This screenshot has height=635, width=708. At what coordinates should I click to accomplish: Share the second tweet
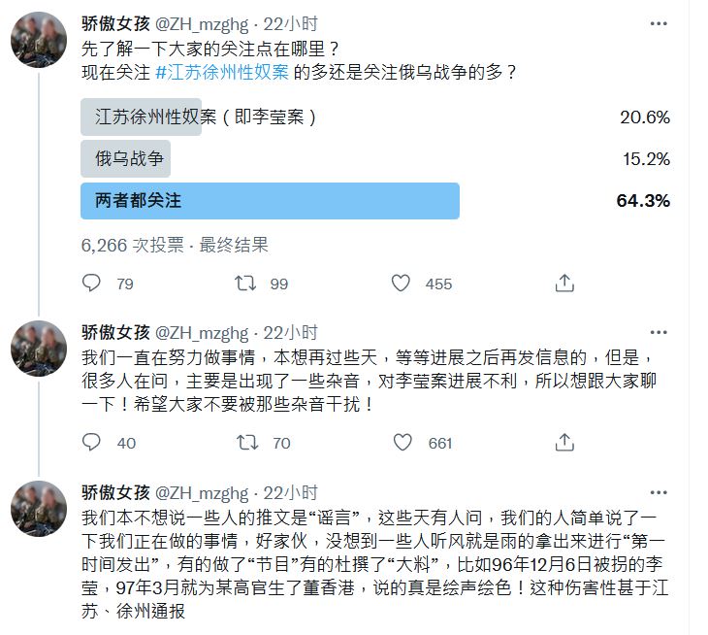pos(564,443)
